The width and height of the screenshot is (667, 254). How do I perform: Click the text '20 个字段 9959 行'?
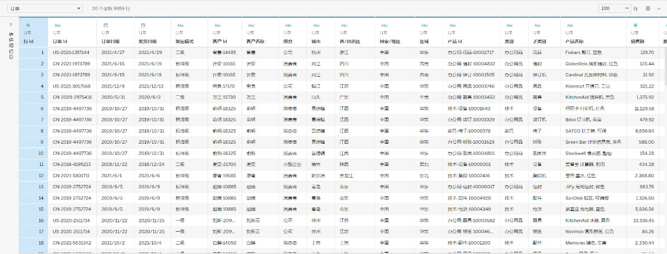pyautogui.click(x=111, y=8)
